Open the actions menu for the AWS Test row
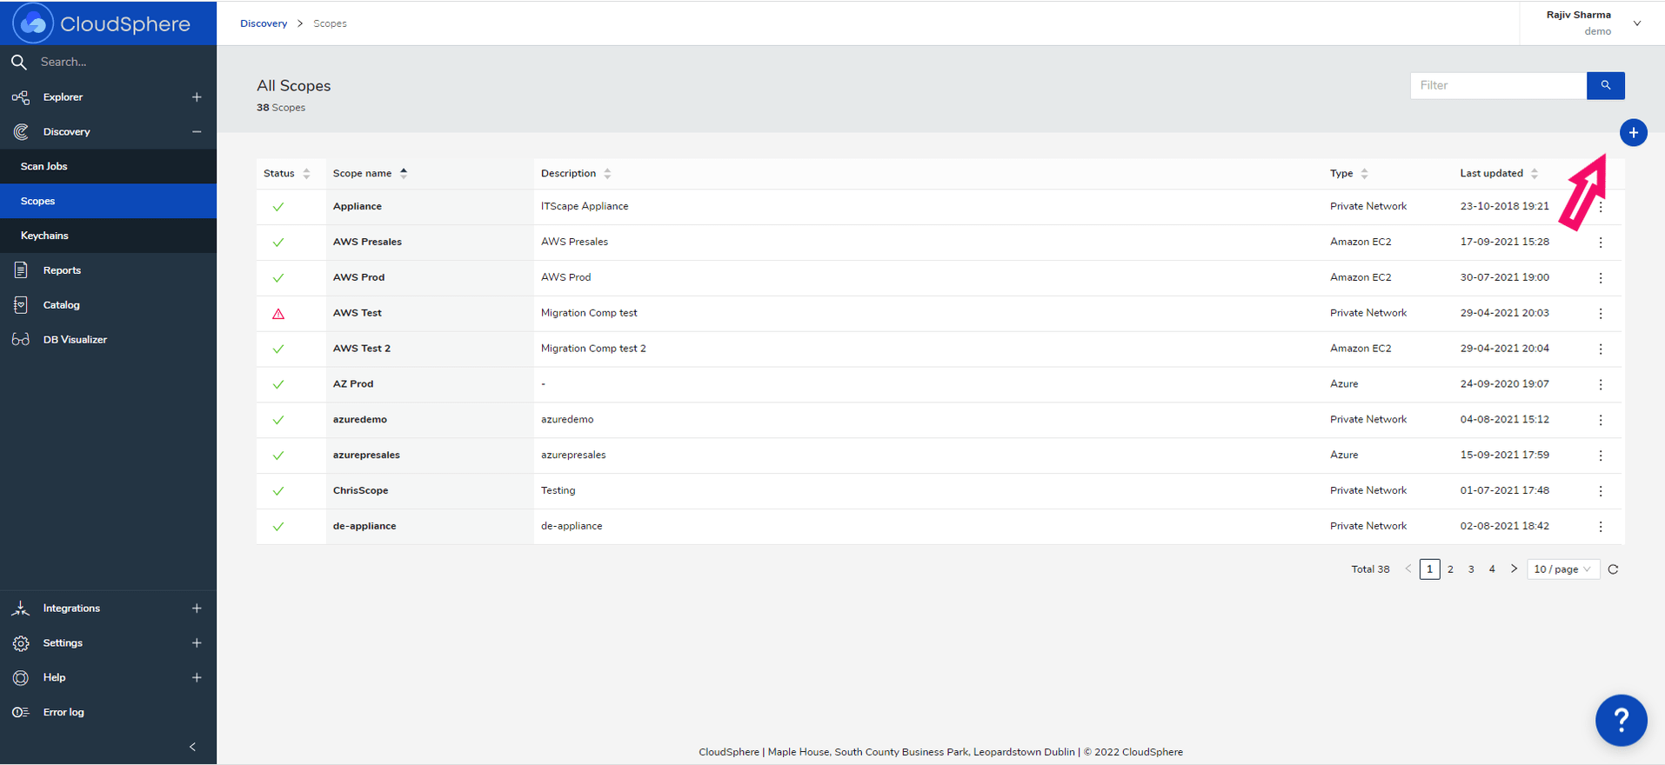 coord(1601,314)
